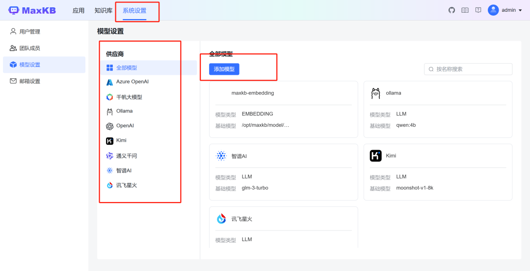Click the 模型设置 page heading

click(110, 31)
